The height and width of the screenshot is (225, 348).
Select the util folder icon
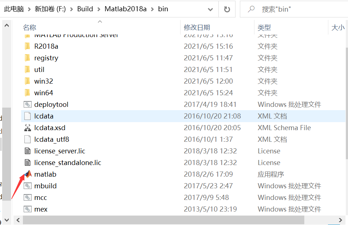(27, 69)
